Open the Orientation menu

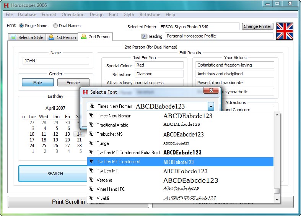click(x=73, y=15)
